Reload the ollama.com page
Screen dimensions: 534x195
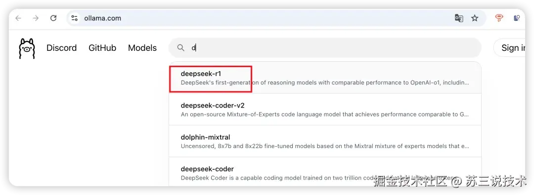[x=53, y=18]
